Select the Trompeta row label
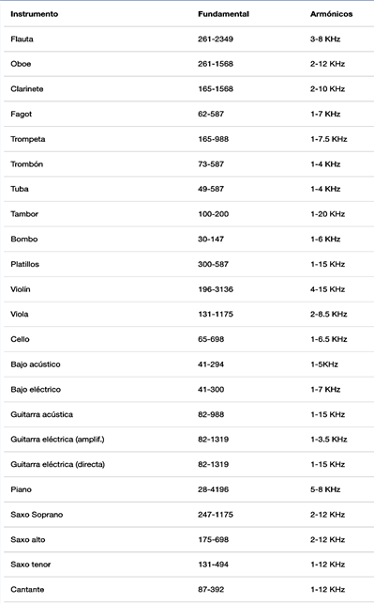 [x=28, y=139]
